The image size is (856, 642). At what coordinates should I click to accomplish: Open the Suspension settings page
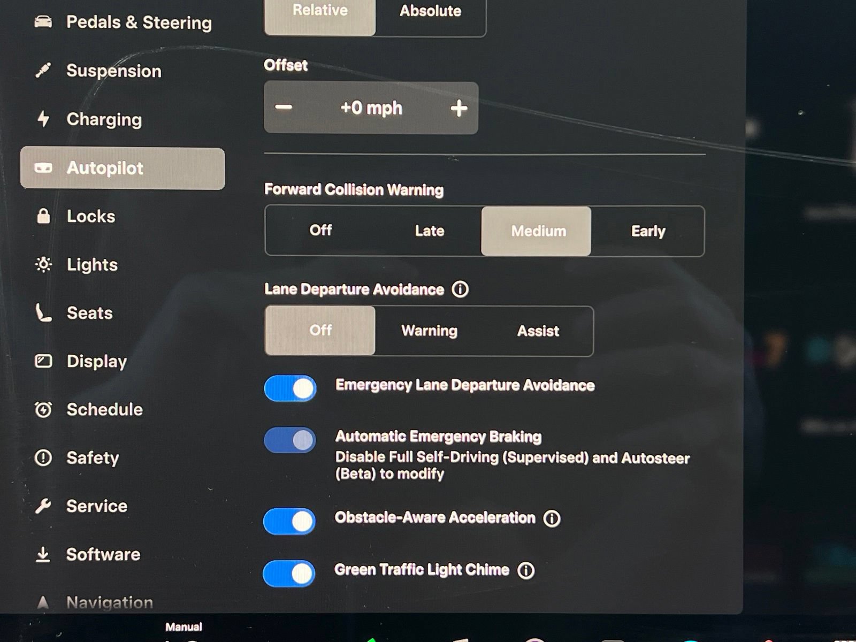pyautogui.click(x=123, y=70)
